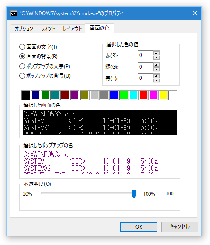Open the レイアウト tab
Screen dimensions: 210x245
pos(72,29)
